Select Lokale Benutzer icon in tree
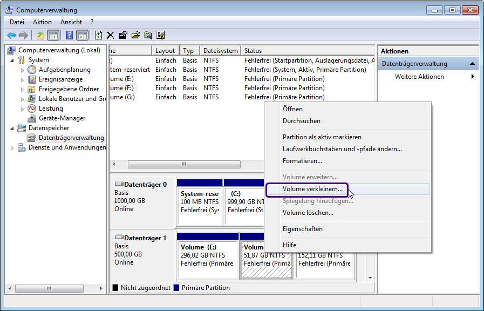Screen dimensions: 484x311 (x=32, y=99)
